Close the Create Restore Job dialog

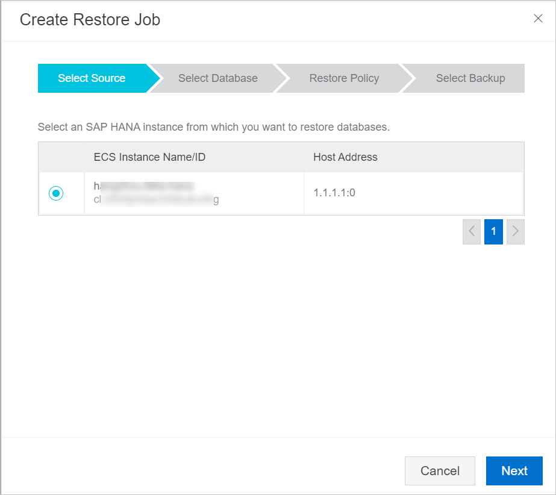[x=538, y=19]
